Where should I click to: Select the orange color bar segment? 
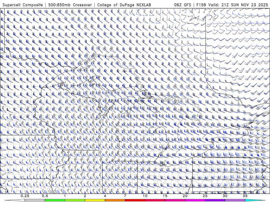pos(115,200)
